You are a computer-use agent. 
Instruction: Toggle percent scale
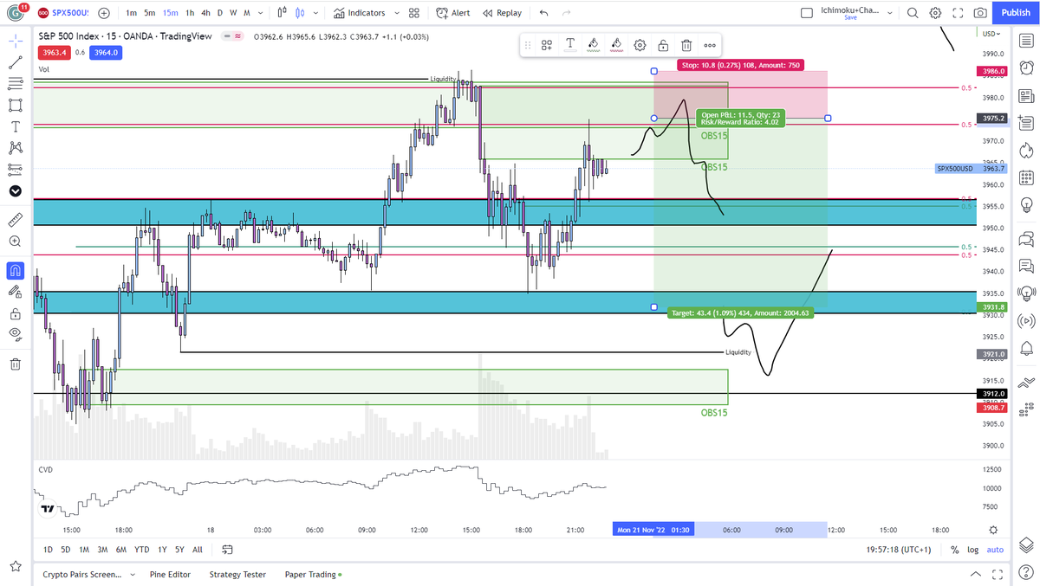coord(954,550)
